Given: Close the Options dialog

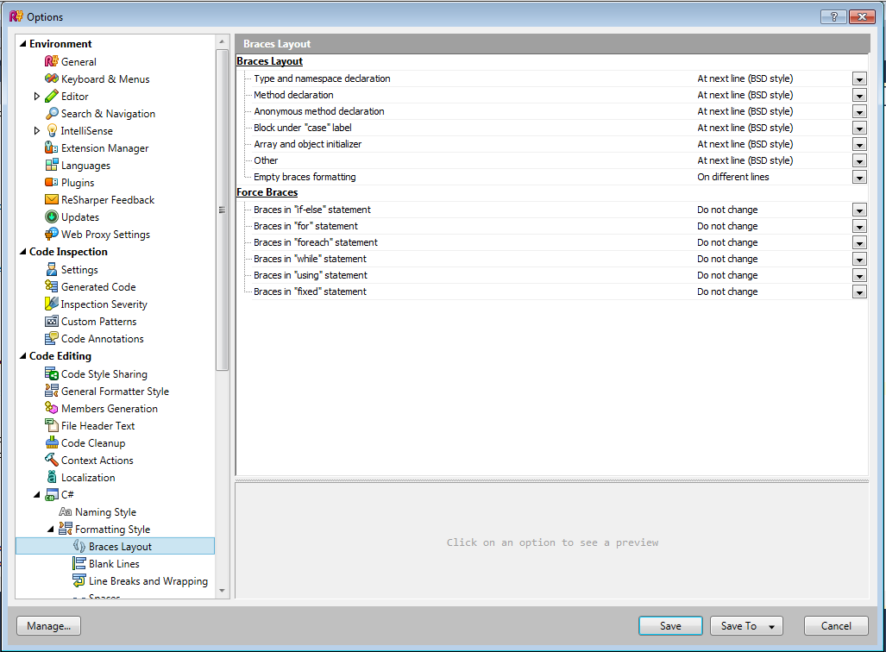Looking at the screenshot, I should point(862,16).
